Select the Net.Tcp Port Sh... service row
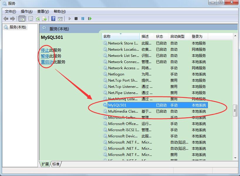The width and height of the screenshot is (240, 176). pos(155,80)
